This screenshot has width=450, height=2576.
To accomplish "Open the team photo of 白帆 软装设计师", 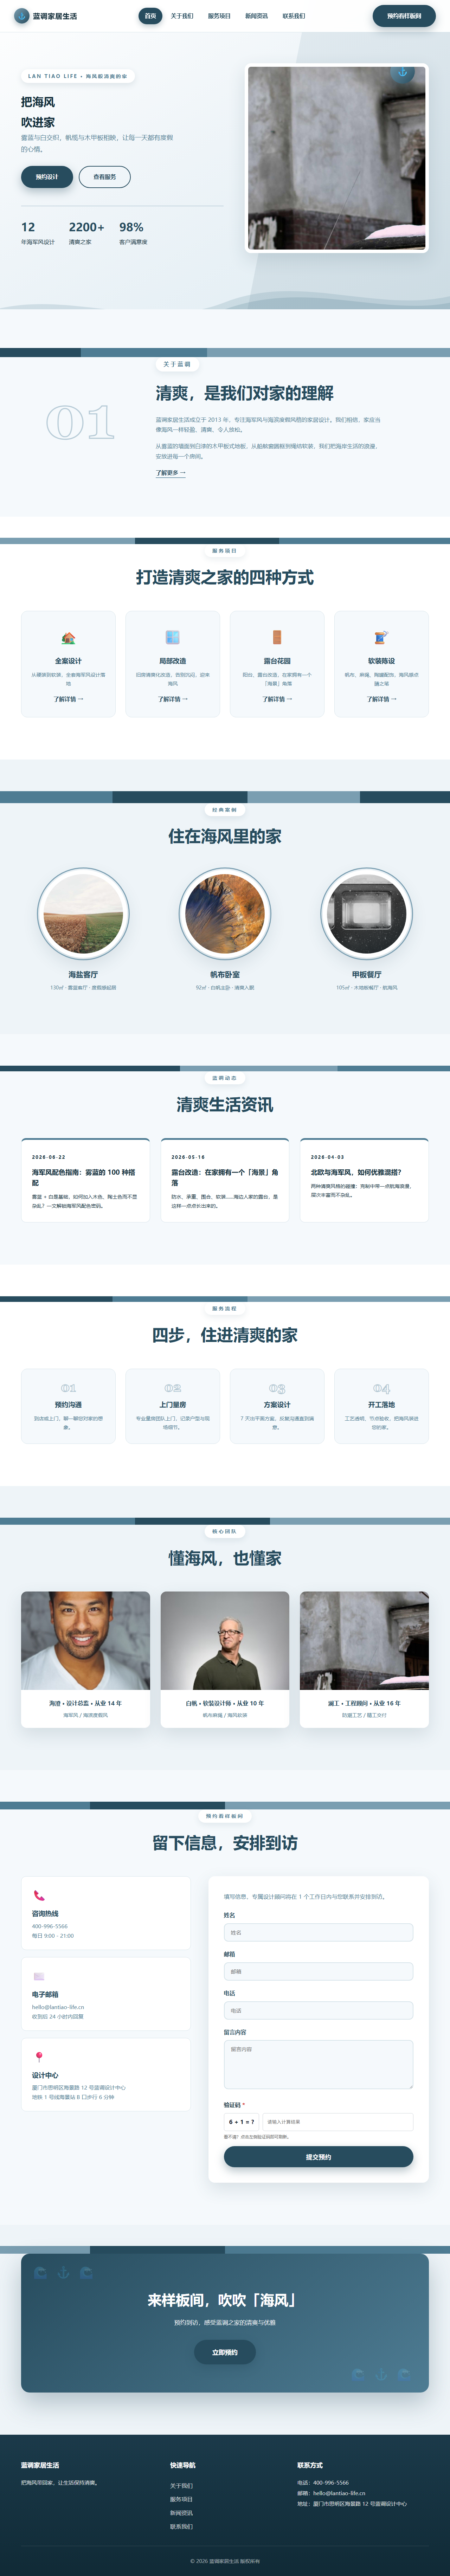I will 225,1641.
